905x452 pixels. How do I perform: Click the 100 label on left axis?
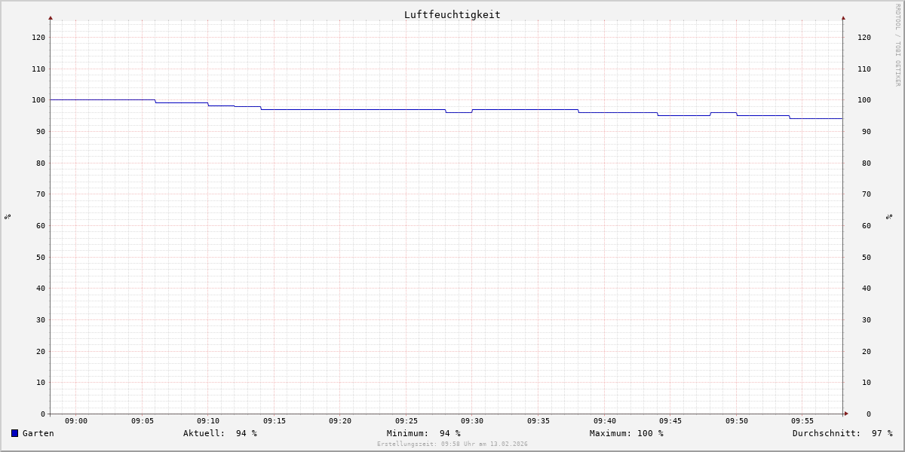tap(38, 99)
